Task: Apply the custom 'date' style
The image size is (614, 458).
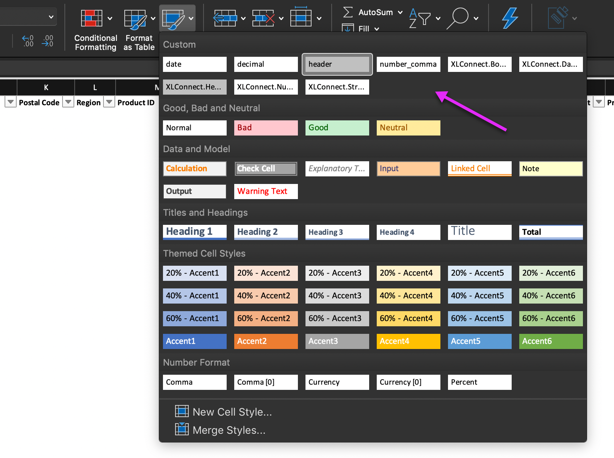Action: pyautogui.click(x=195, y=64)
